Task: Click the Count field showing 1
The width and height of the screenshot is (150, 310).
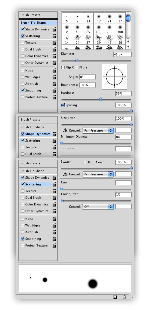Action: [x=123, y=183]
